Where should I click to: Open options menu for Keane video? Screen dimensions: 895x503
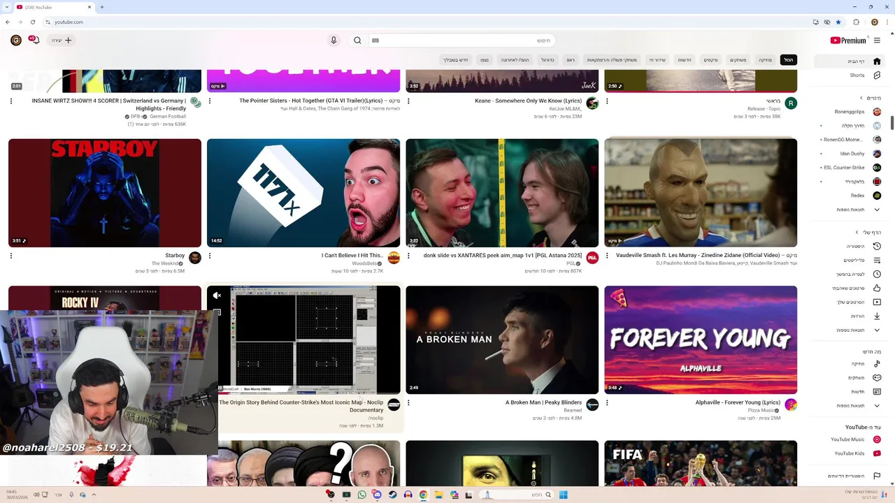click(408, 101)
